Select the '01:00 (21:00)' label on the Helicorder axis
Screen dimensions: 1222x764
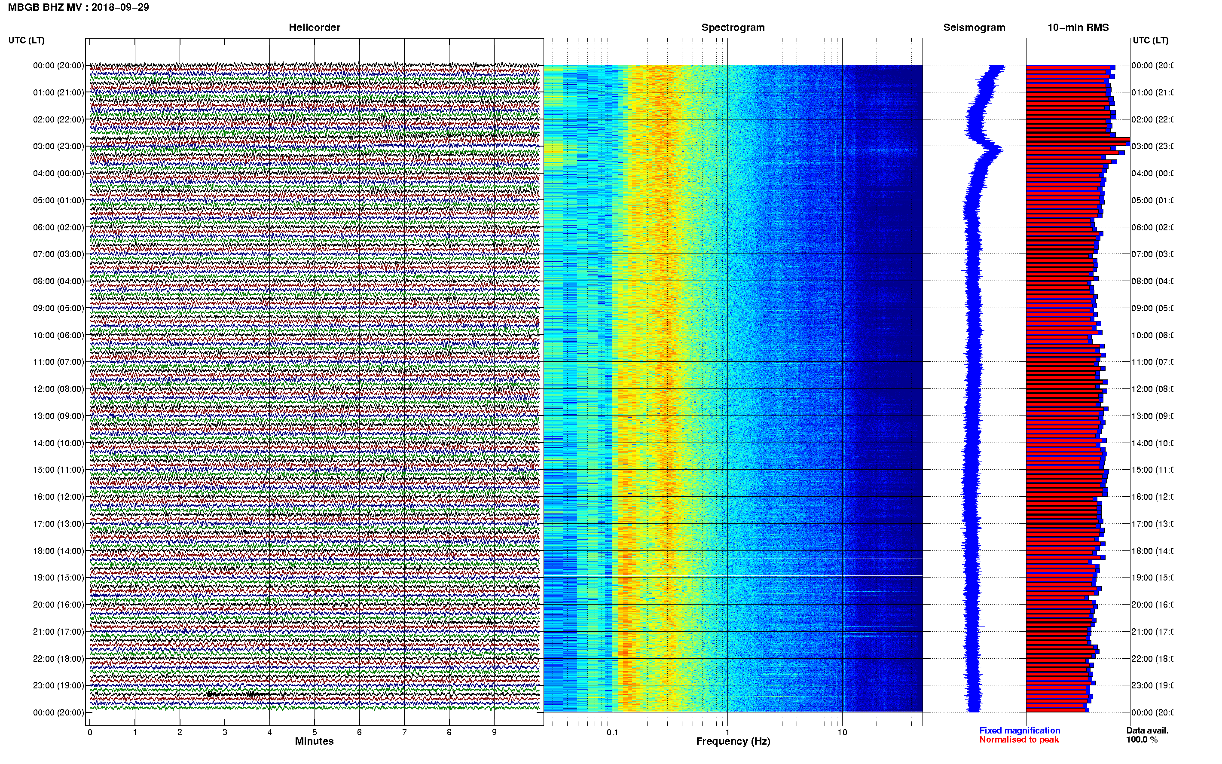coord(58,92)
